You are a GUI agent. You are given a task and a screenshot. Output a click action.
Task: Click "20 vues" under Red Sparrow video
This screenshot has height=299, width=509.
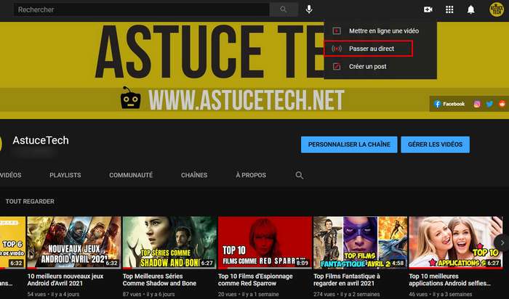[226, 294]
